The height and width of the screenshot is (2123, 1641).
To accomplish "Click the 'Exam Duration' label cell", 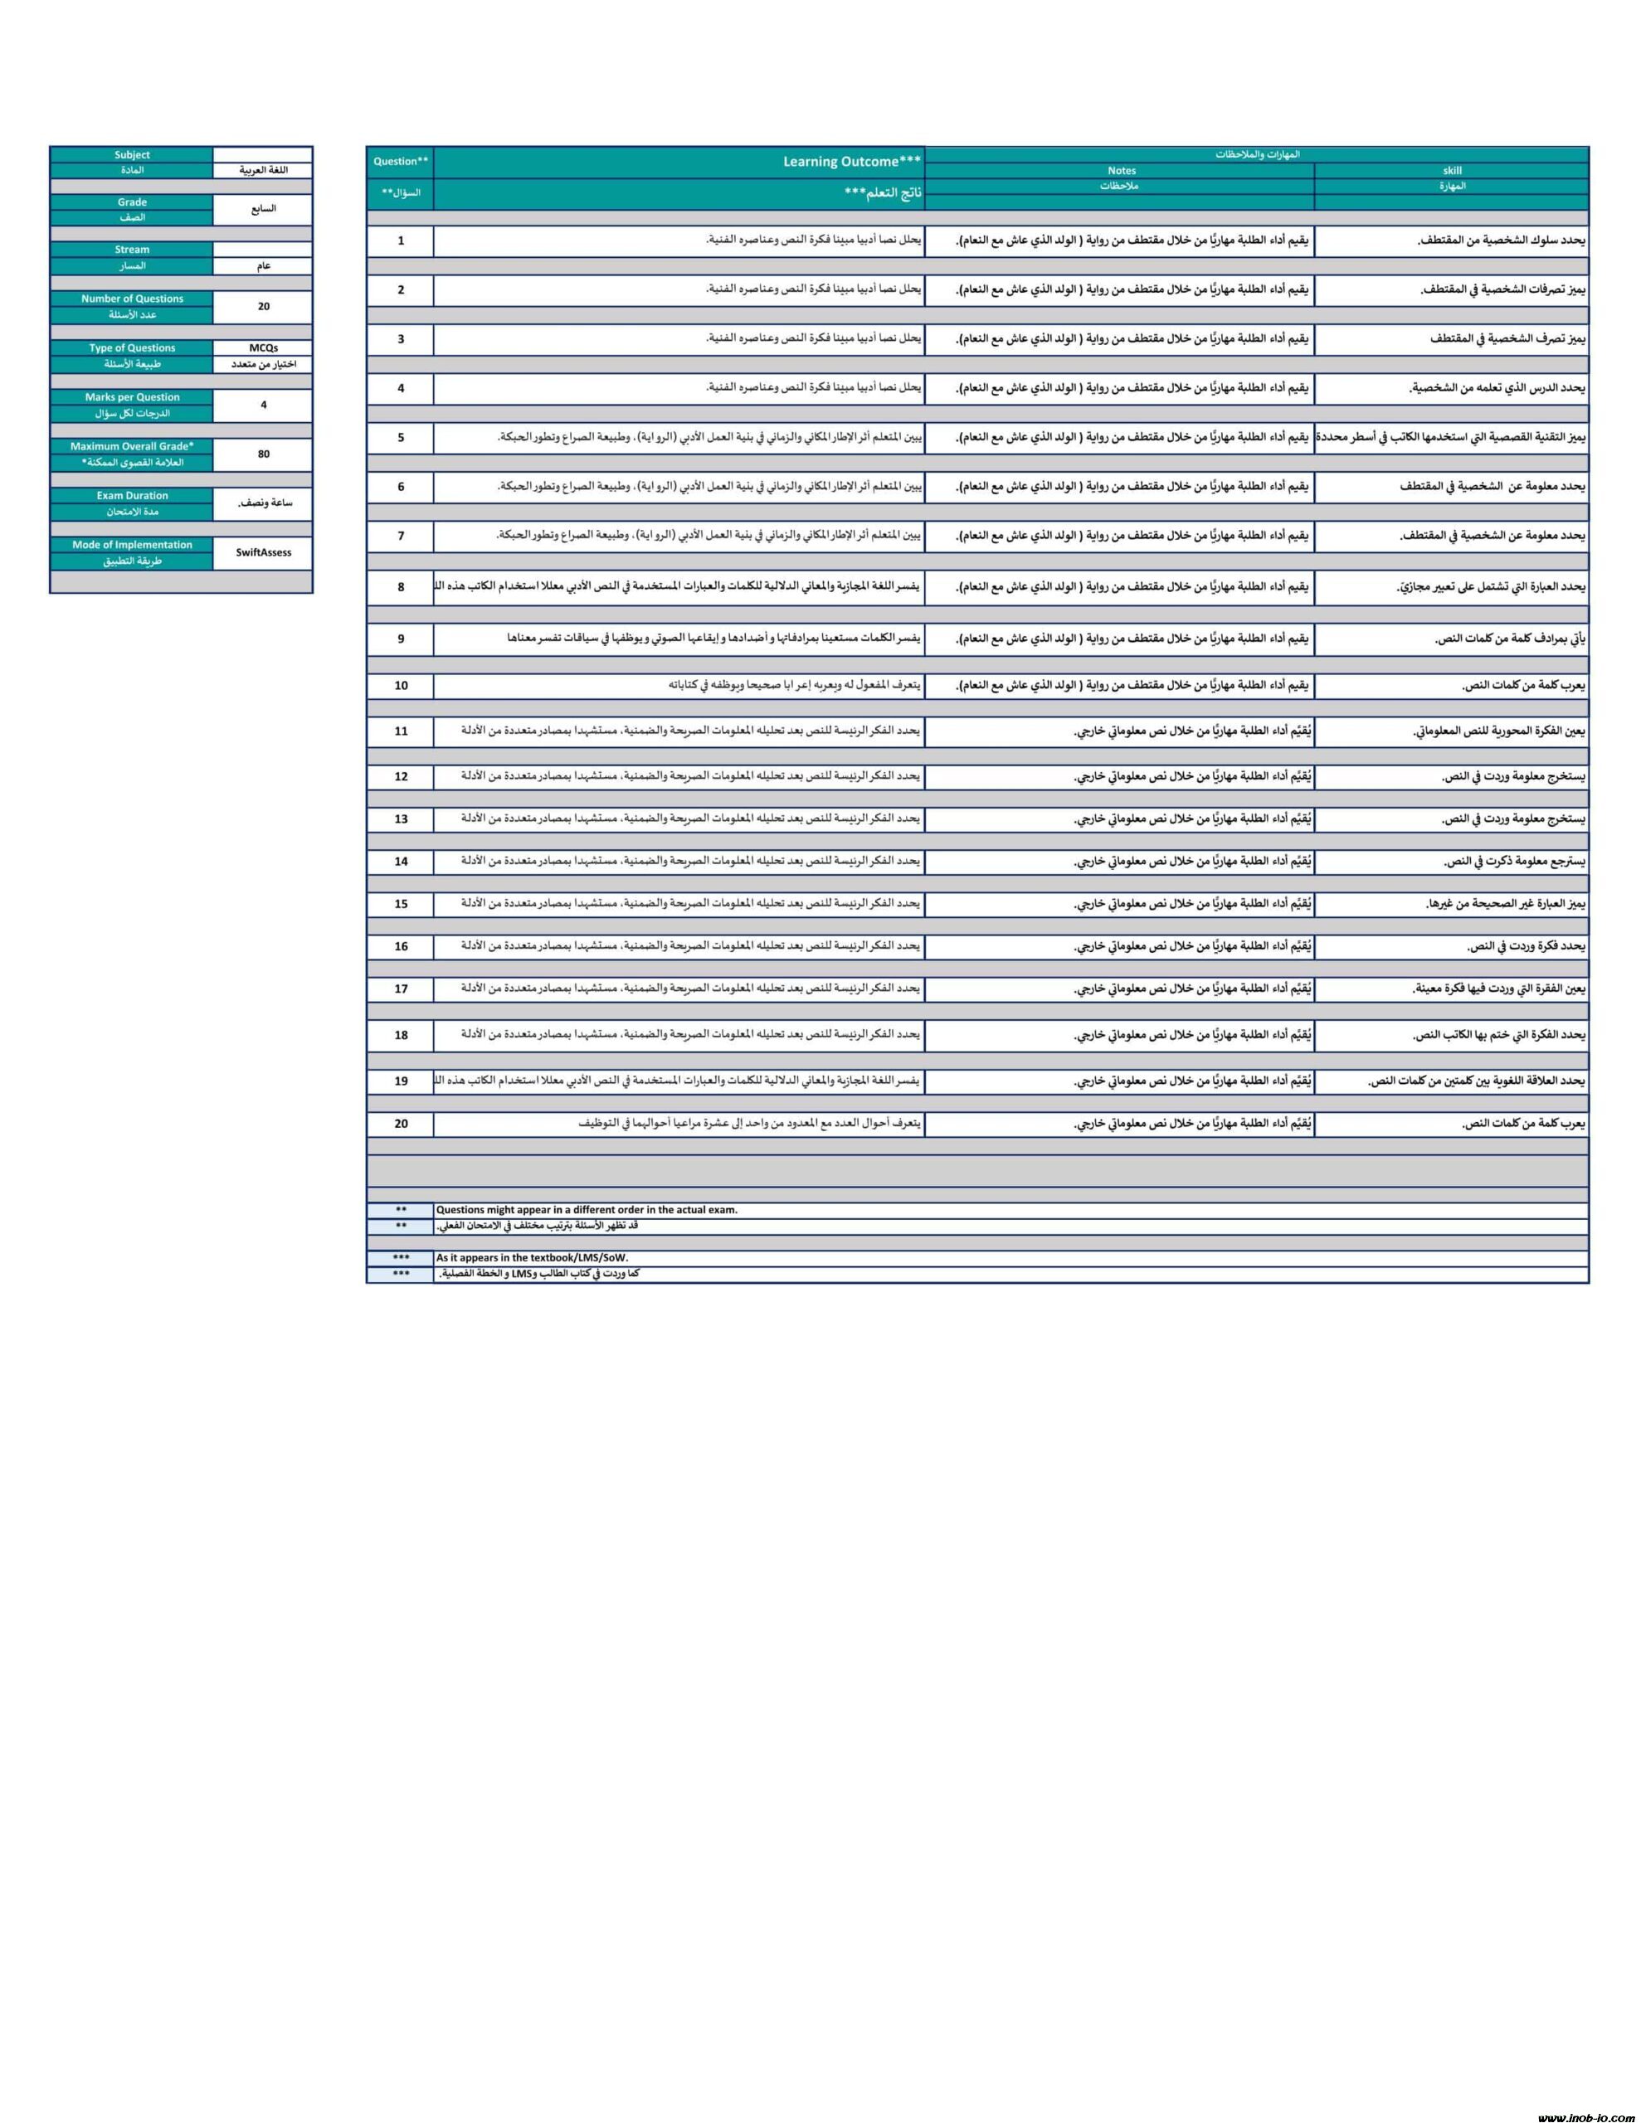I will (x=132, y=496).
